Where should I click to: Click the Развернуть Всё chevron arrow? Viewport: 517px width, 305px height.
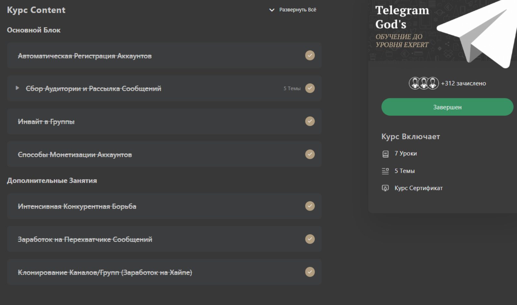(x=272, y=10)
